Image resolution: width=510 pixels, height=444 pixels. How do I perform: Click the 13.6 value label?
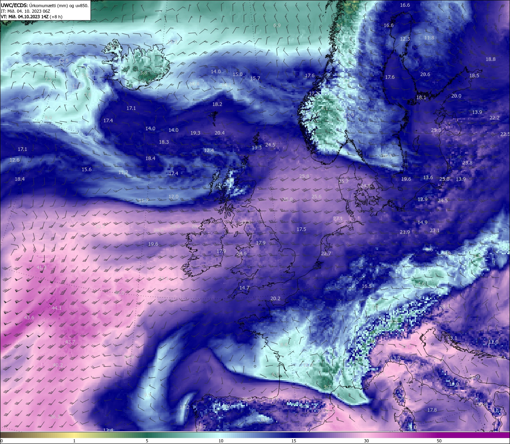pos(428,178)
